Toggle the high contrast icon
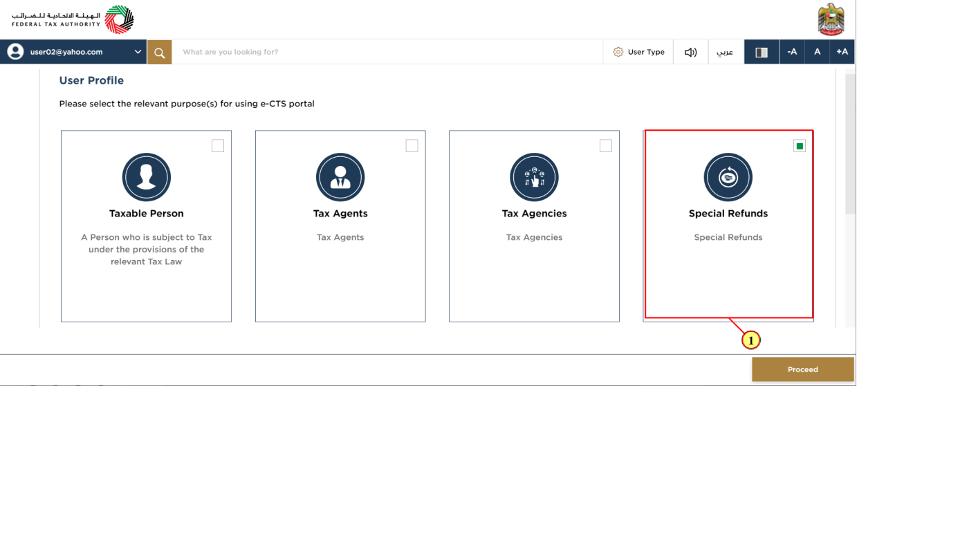Screen dimensions: 978x554 [762, 52]
